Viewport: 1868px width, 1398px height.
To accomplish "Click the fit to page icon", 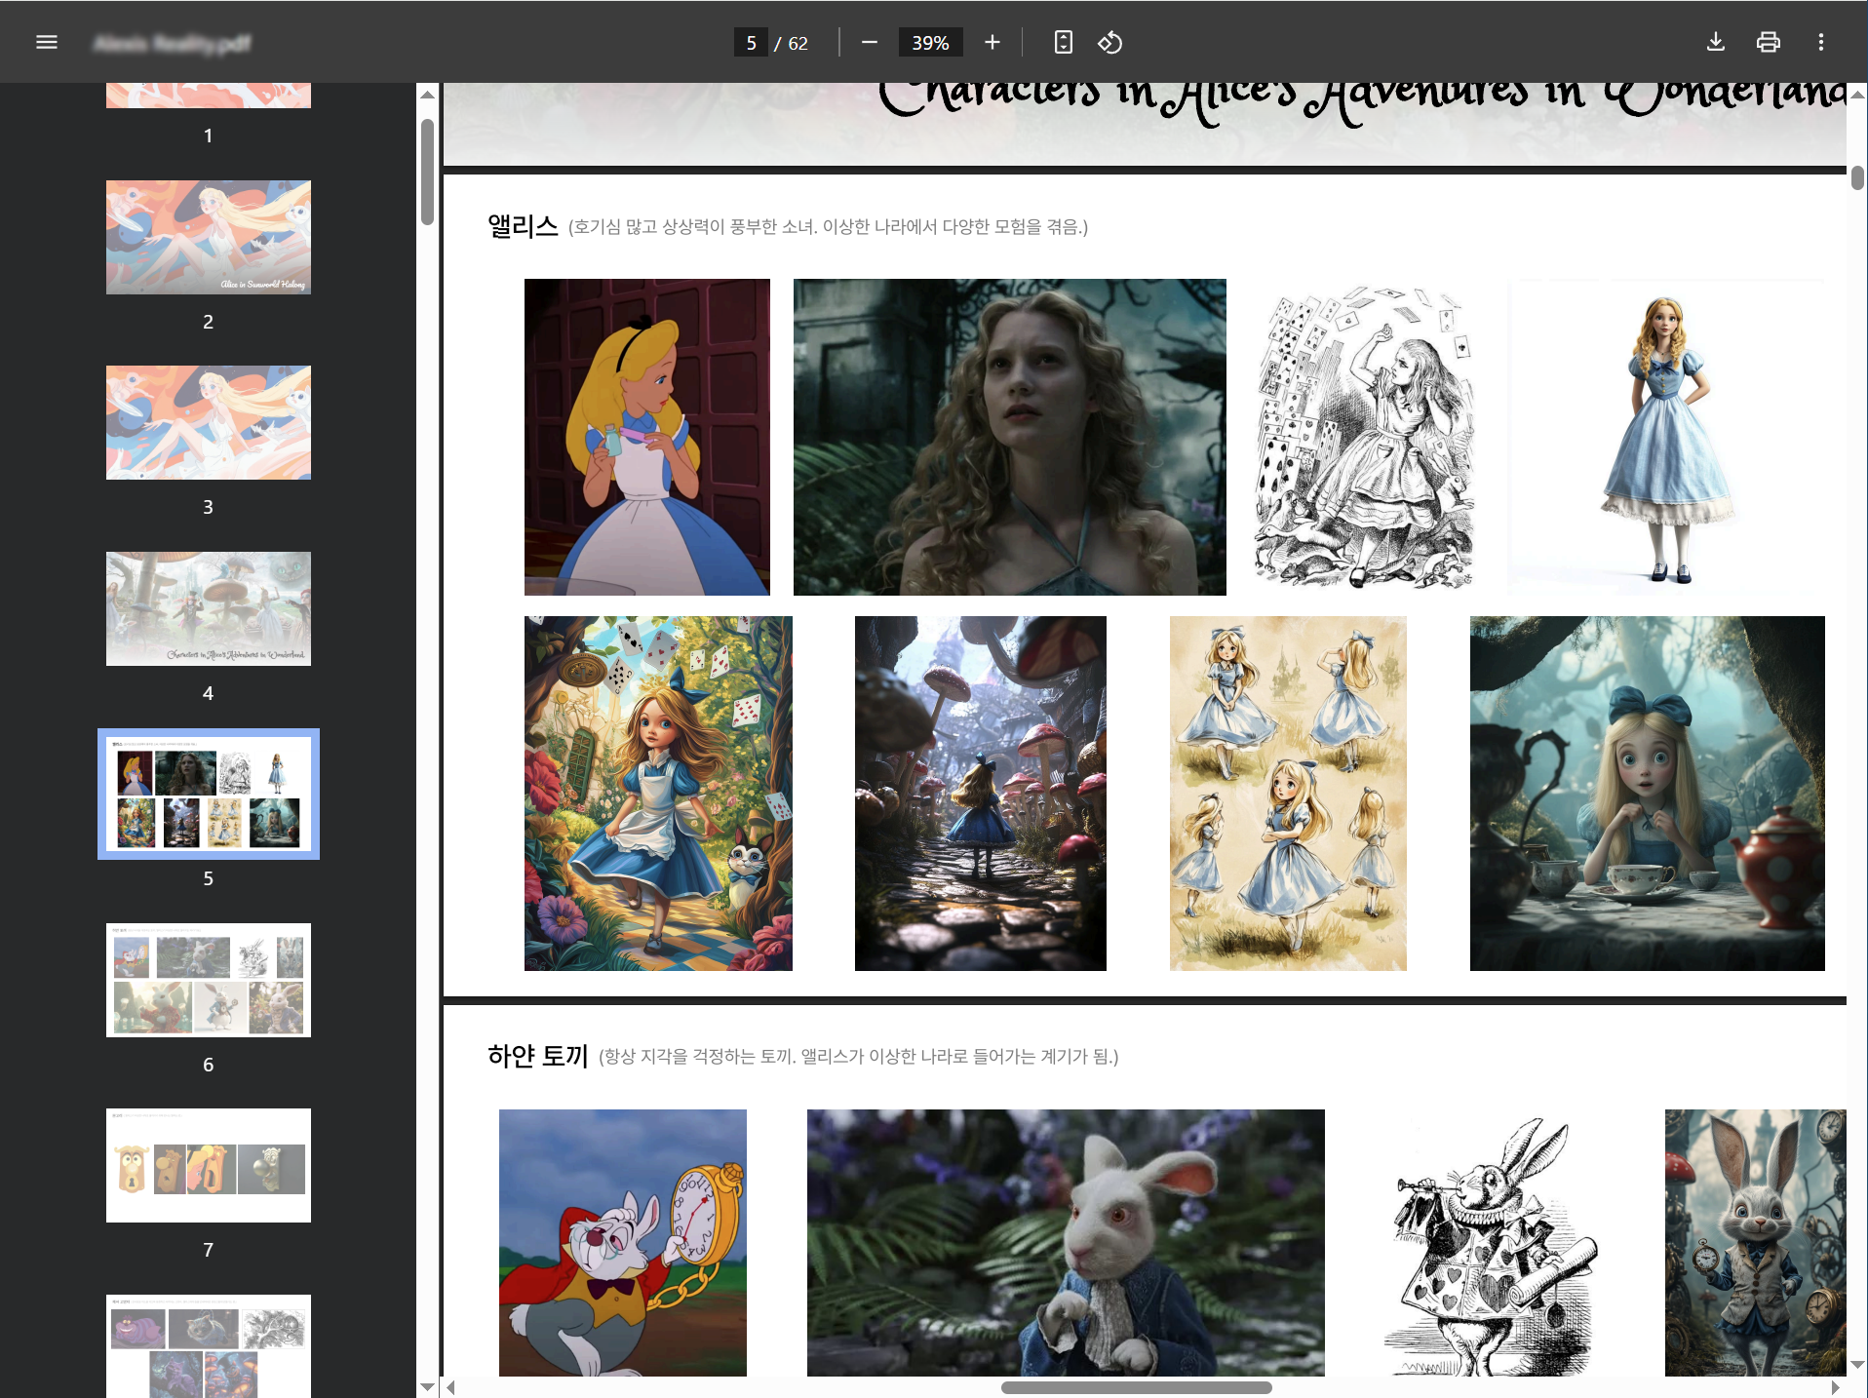I will [1064, 42].
